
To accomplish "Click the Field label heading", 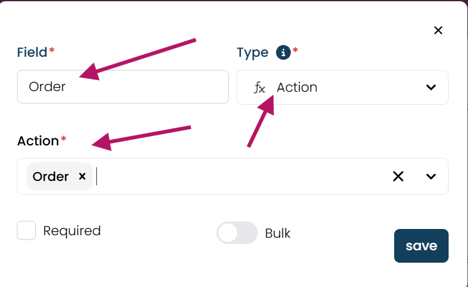I will click(x=32, y=52).
